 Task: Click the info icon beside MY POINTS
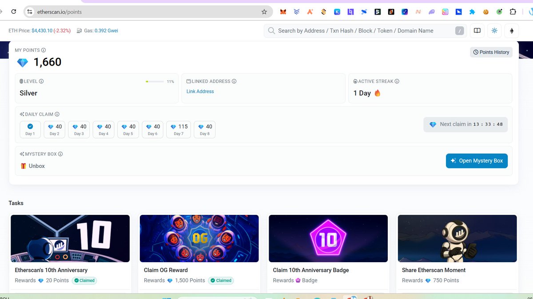(44, 50)
